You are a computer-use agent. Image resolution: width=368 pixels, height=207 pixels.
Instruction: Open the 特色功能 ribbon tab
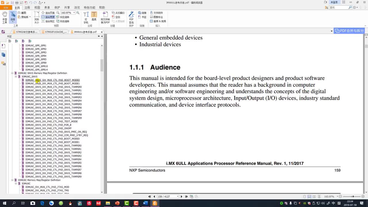(89, 8)
